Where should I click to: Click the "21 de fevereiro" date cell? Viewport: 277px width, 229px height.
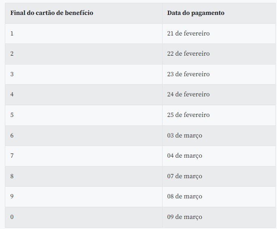(188, 33)
